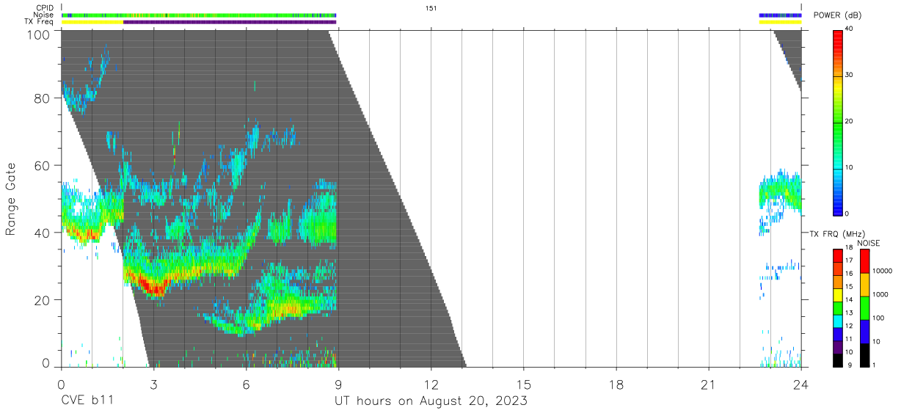Click the blue Noise strip near hour 24
This screenshot has height=416, width=901.
point(780,15)
